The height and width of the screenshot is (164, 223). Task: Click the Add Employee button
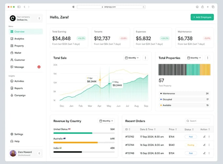click(x=202, y=17)
